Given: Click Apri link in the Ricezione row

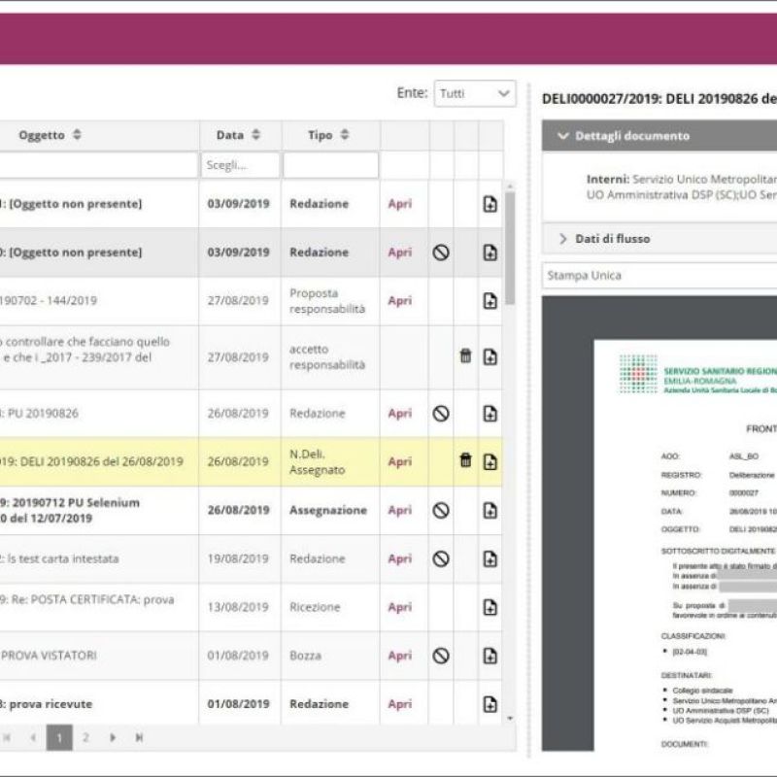Looking at the screenshot, I should click(x=399, y=607).
